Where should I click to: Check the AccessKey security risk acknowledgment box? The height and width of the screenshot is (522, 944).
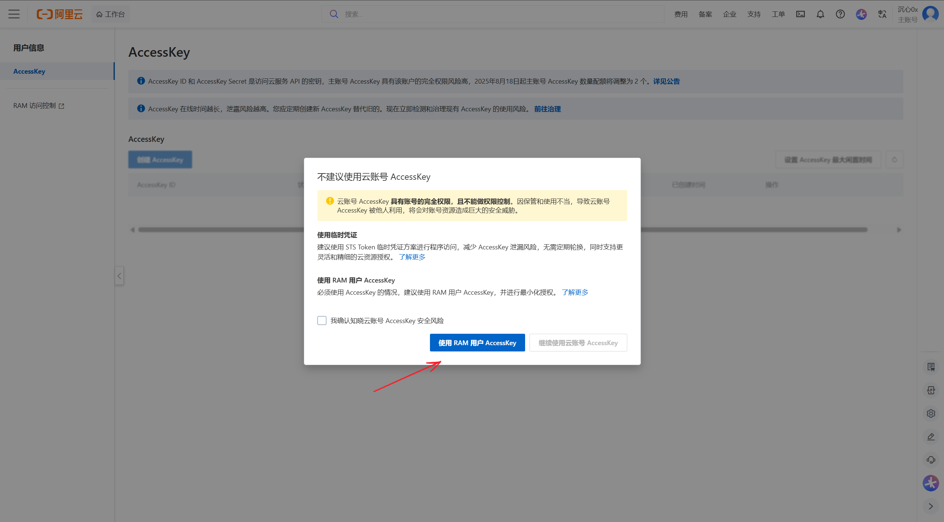pyautogui.click(x=322, y=320)
